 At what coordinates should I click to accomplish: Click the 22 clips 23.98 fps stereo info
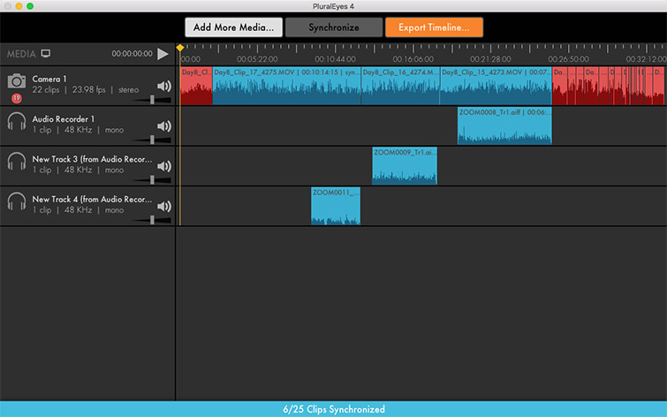click(x=86, y=90)
